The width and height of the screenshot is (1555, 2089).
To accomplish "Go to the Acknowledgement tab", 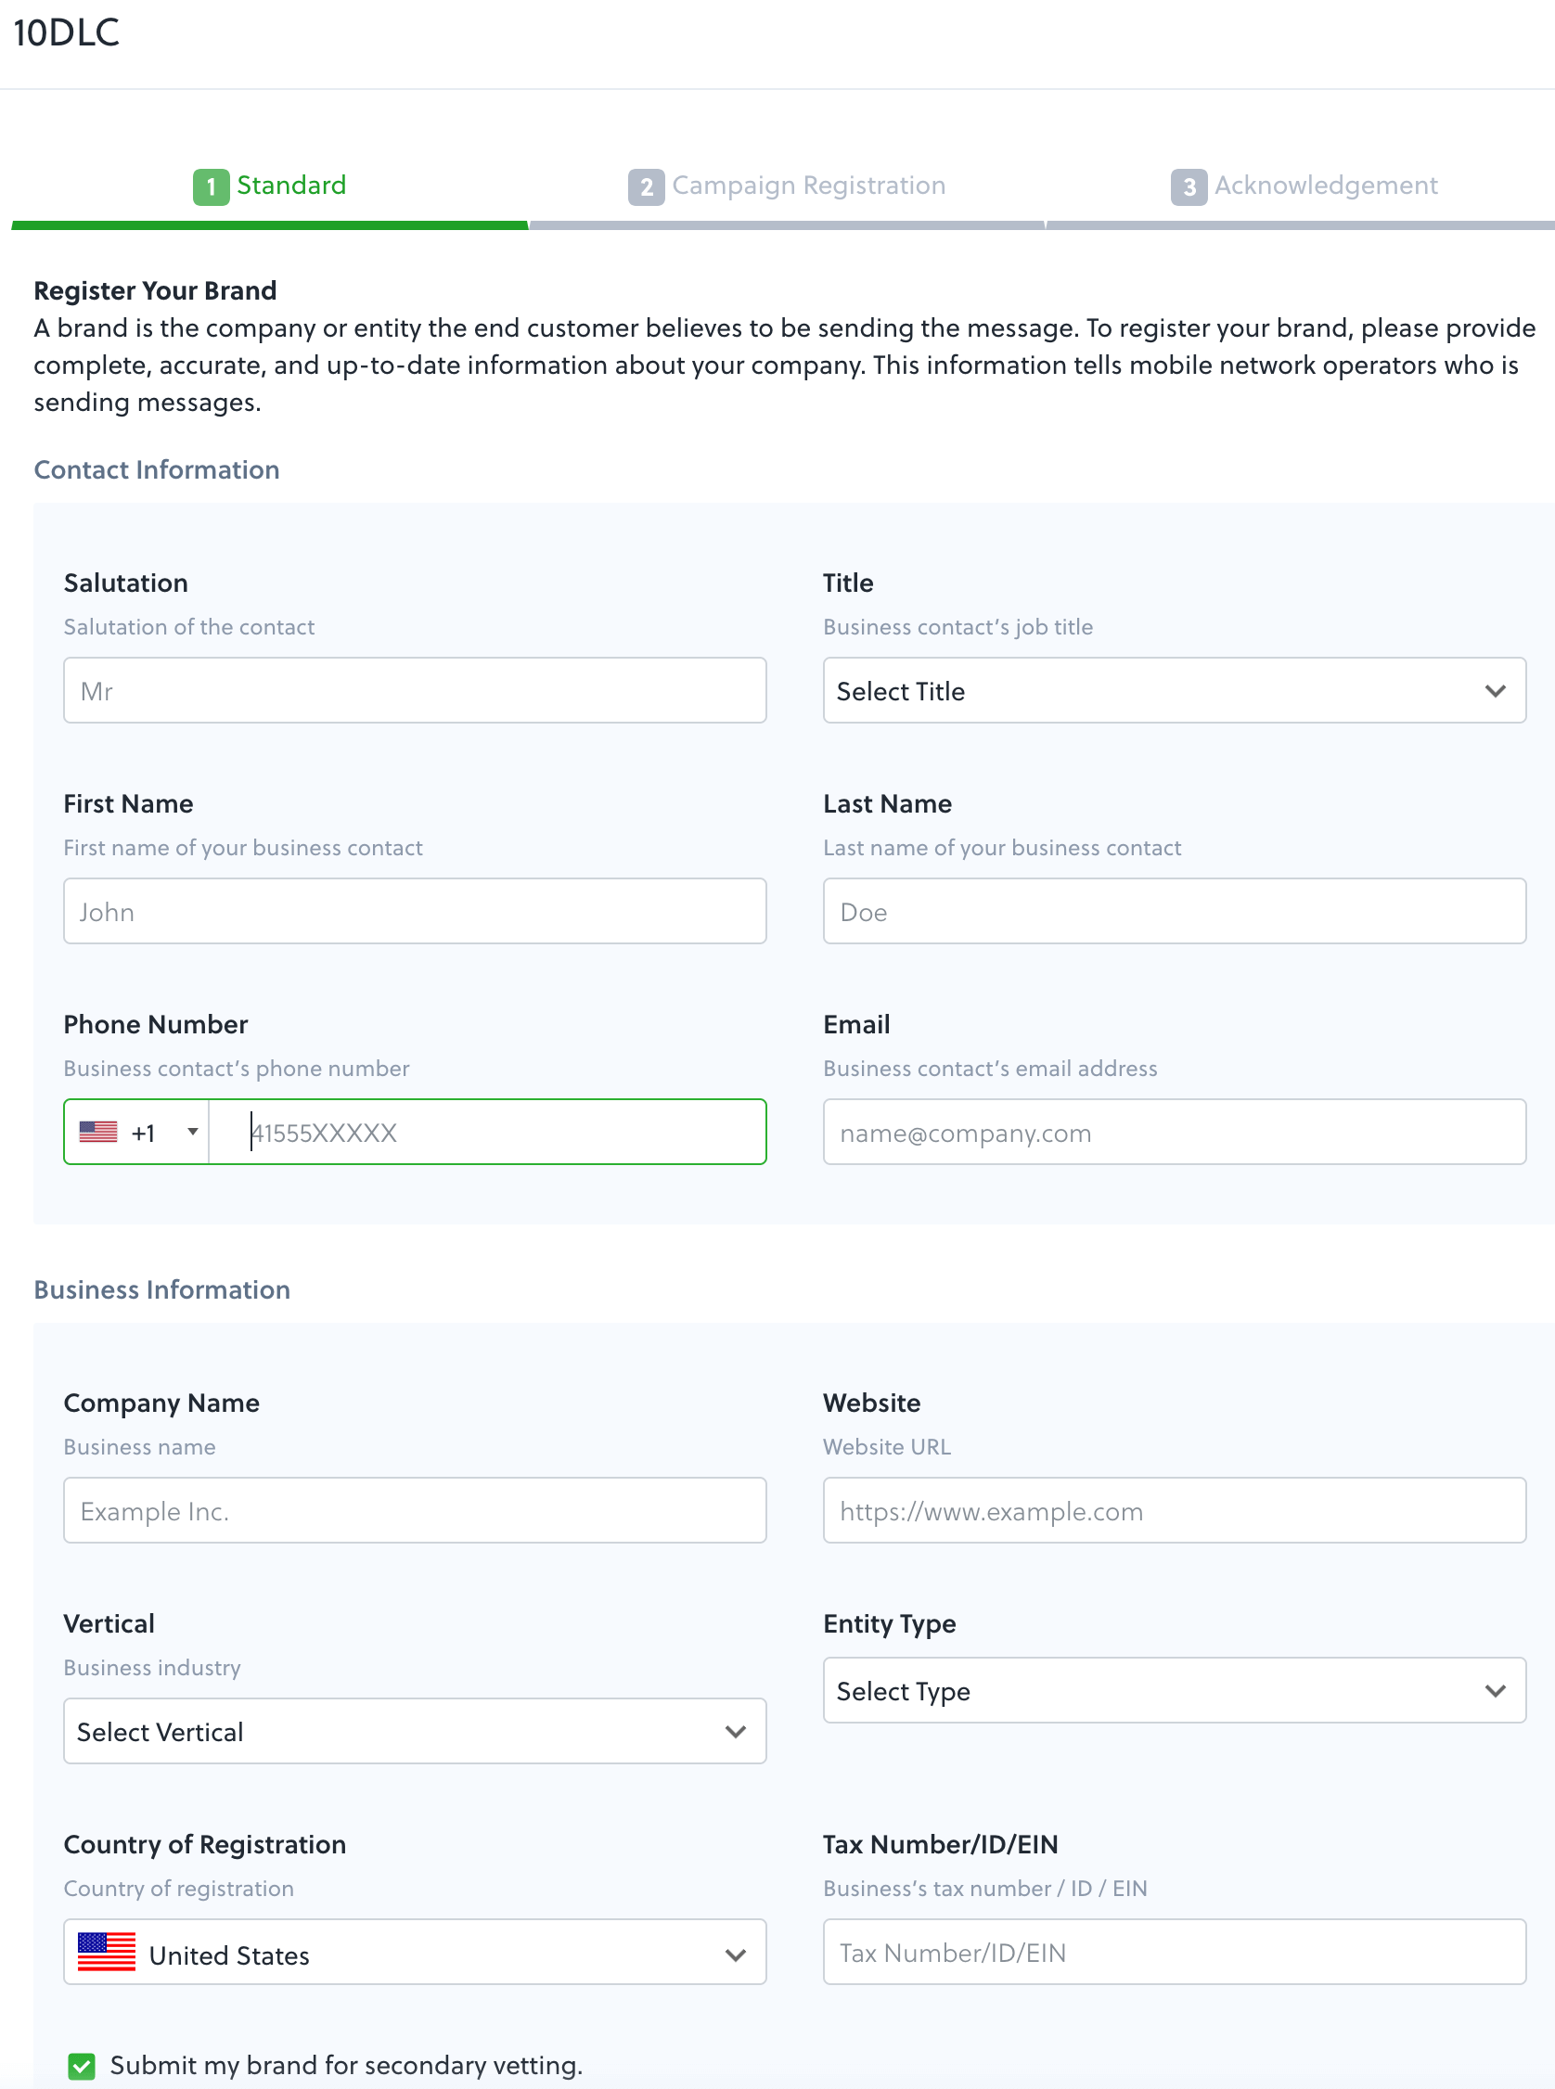I will pyautogui.click(x=1325, y=186).
